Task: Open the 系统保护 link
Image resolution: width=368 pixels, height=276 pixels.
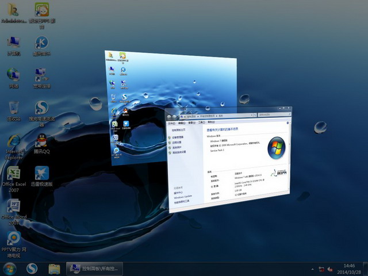Action: tap(177, 147)
